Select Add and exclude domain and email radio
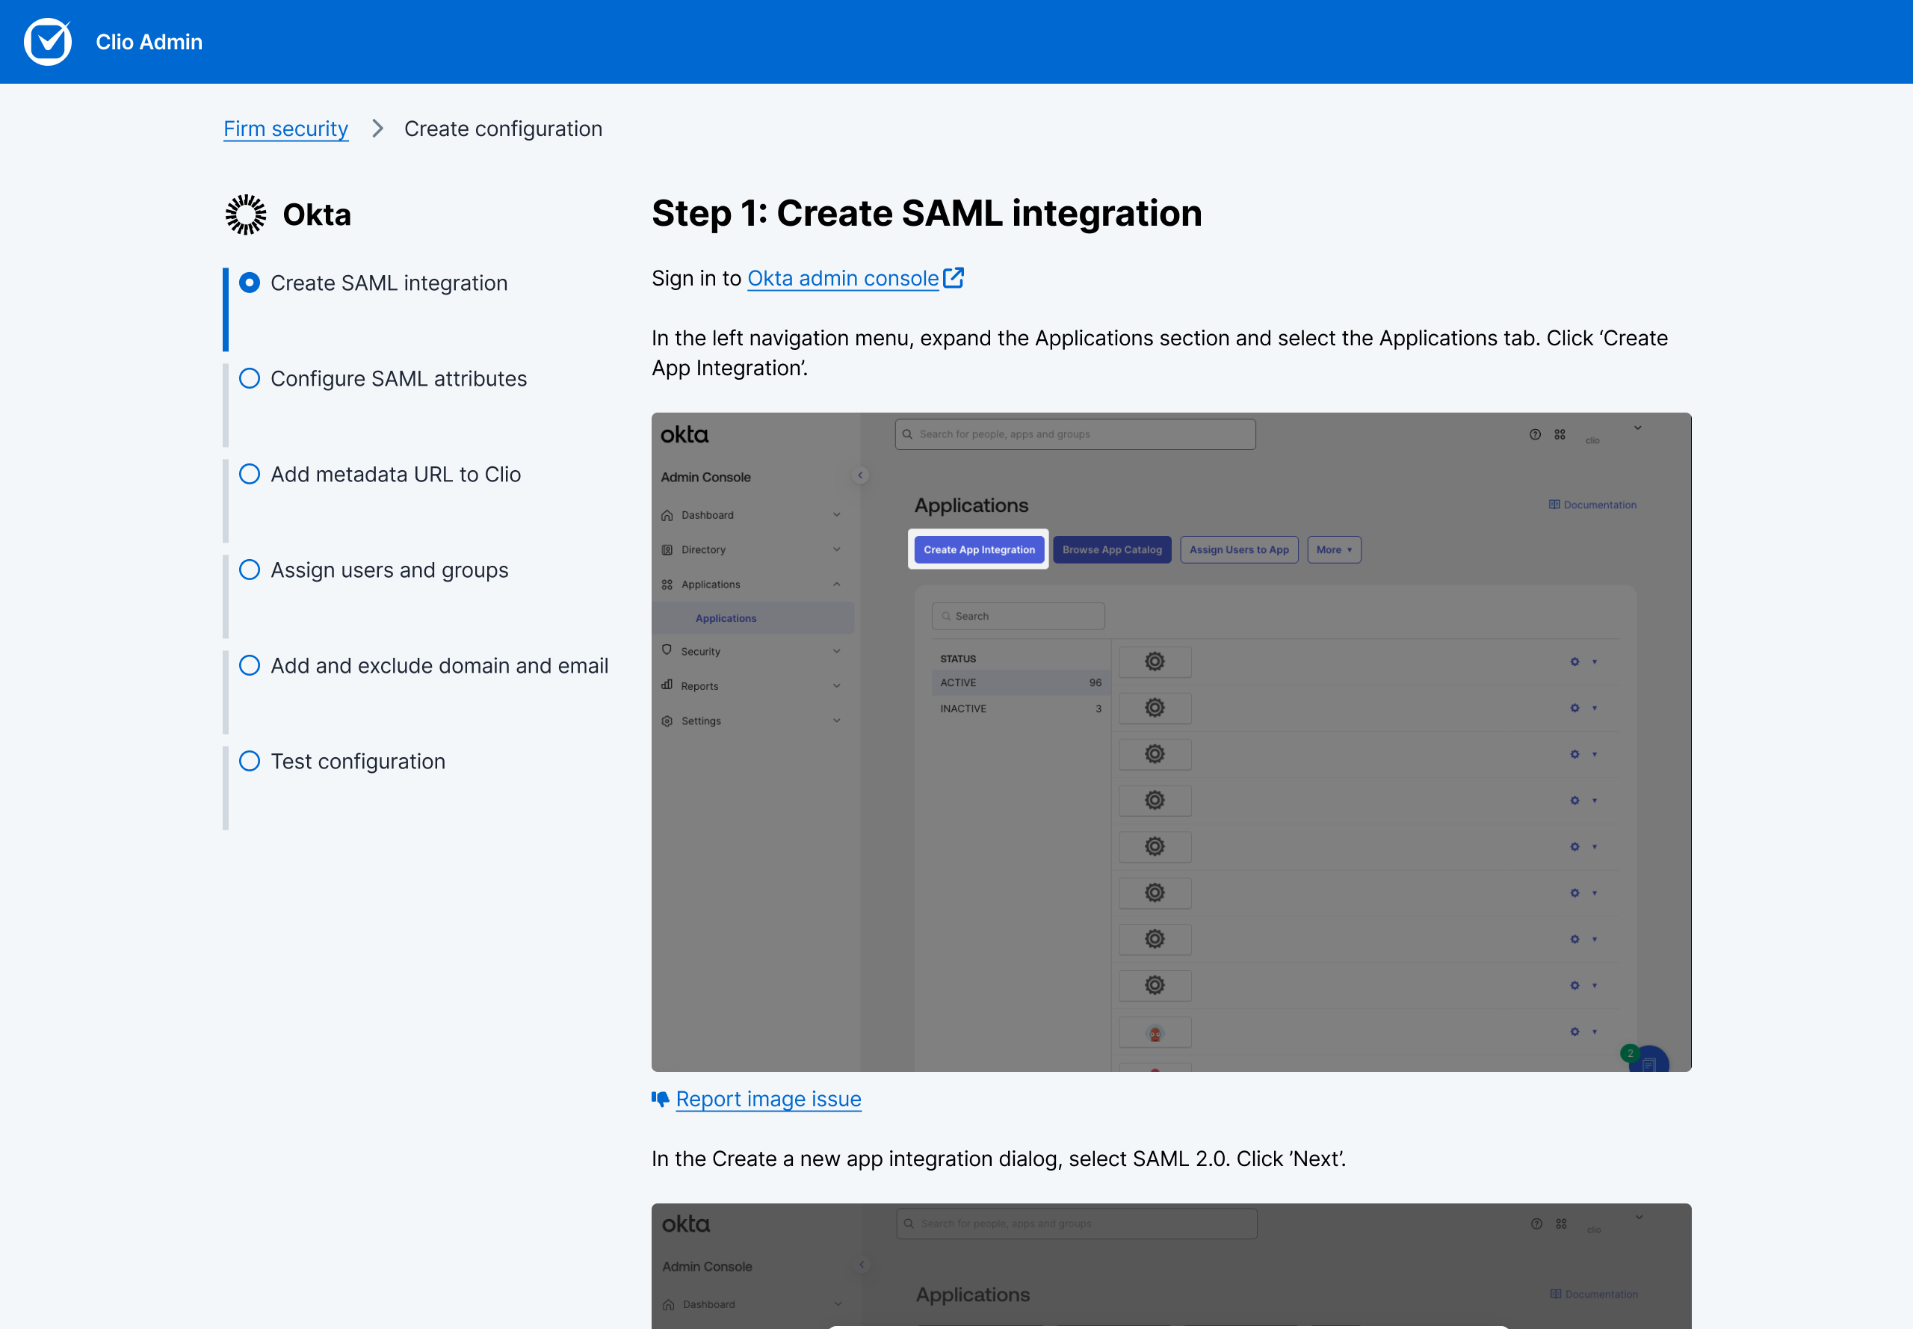Screen dimensions: 1913x1329 point(249,666)
